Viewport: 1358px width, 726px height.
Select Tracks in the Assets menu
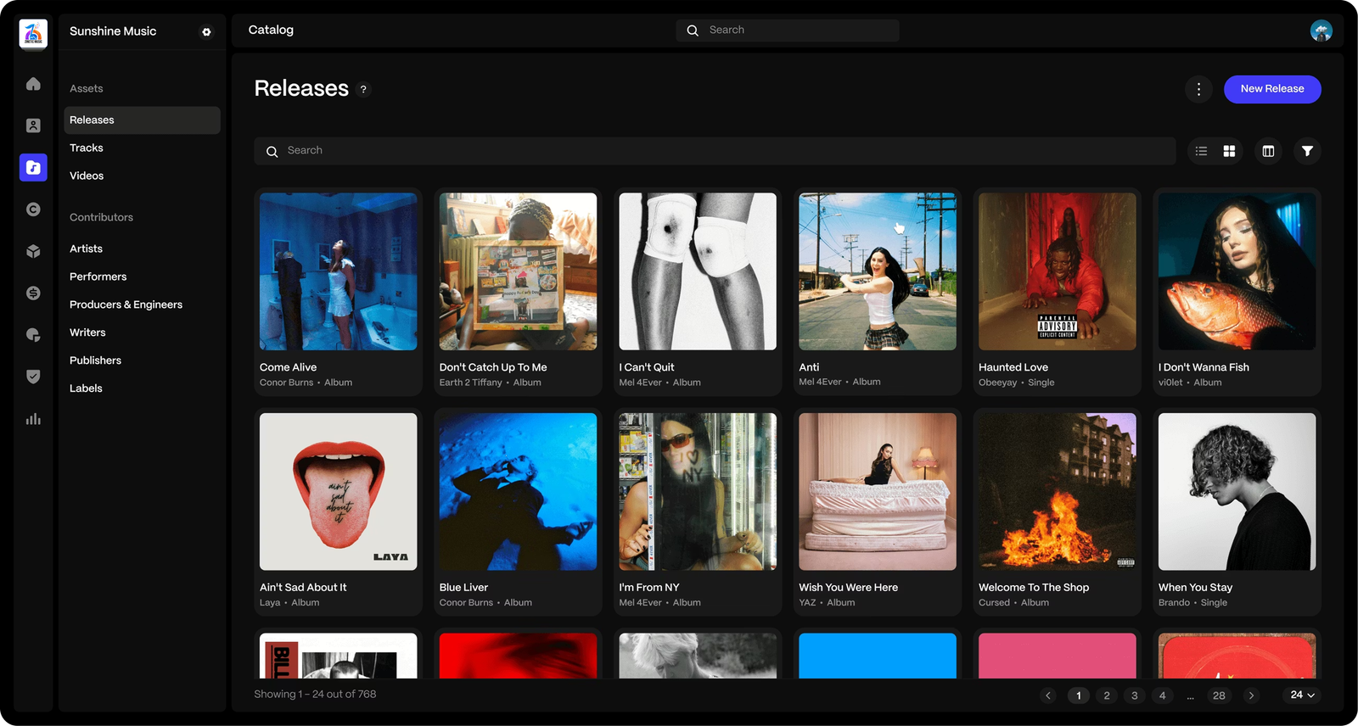87,148
